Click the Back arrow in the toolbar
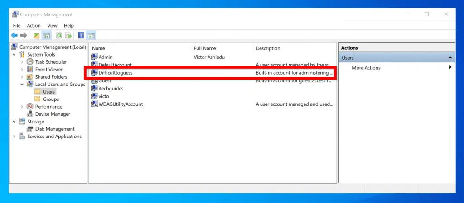464x203 pixels. tap(14, 35)
